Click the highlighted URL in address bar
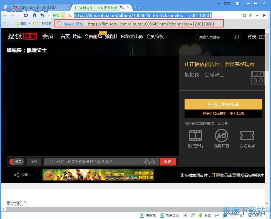This screenshot has height=219, width=271. point(142,15)
